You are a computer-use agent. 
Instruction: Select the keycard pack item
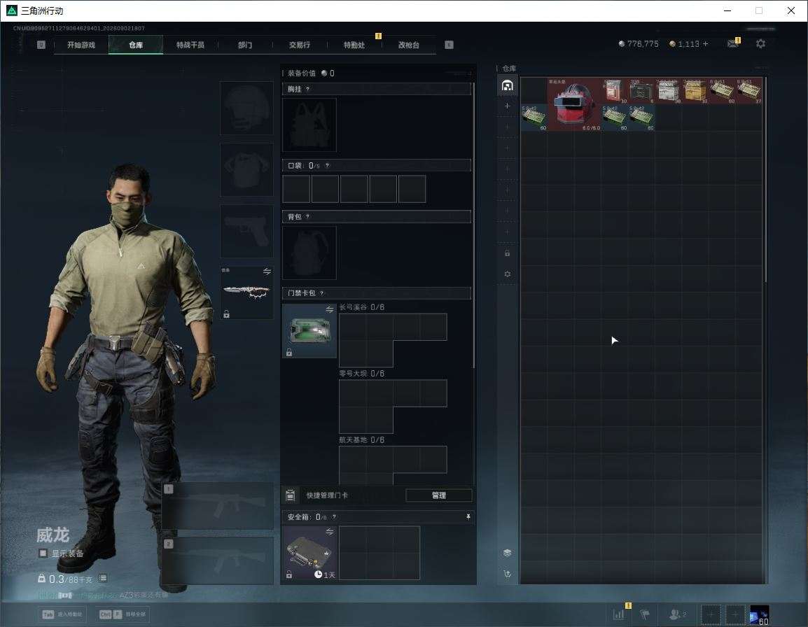tap(309, 330)
